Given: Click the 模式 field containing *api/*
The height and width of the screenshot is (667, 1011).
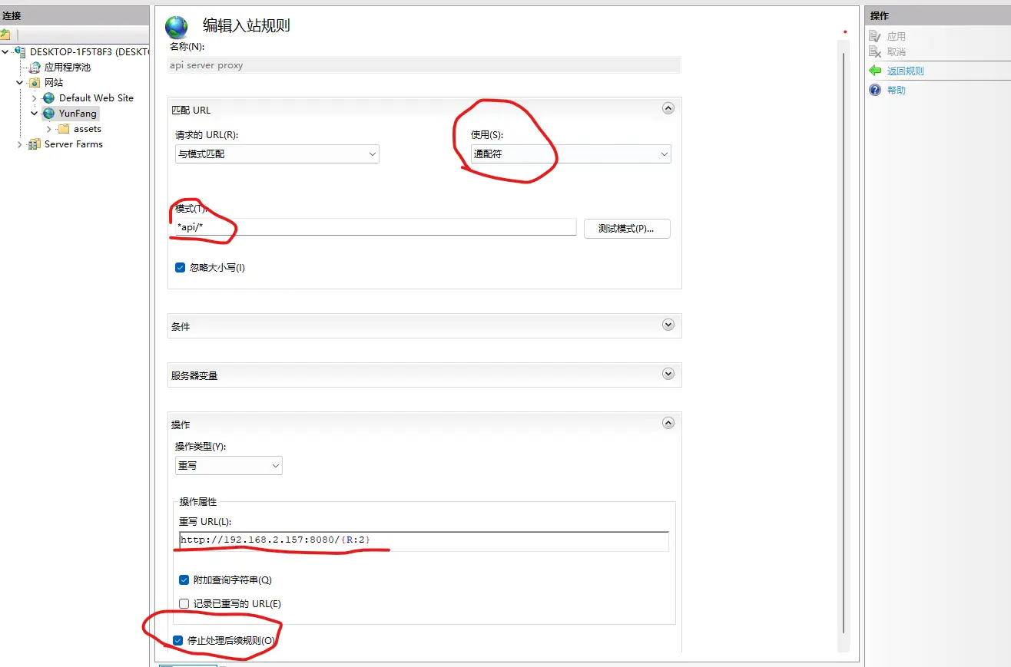Looking at the screenshot, I should [375, 226].
